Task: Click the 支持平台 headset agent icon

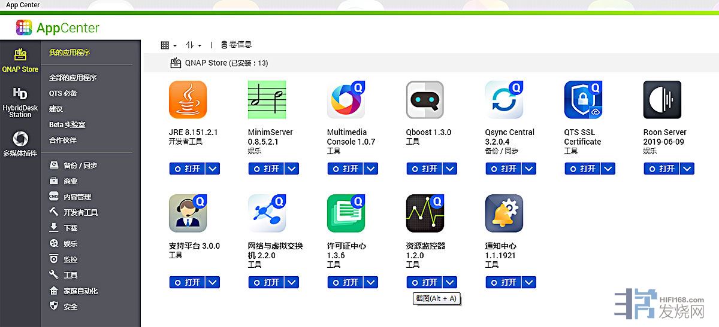Action: point(188,213)
